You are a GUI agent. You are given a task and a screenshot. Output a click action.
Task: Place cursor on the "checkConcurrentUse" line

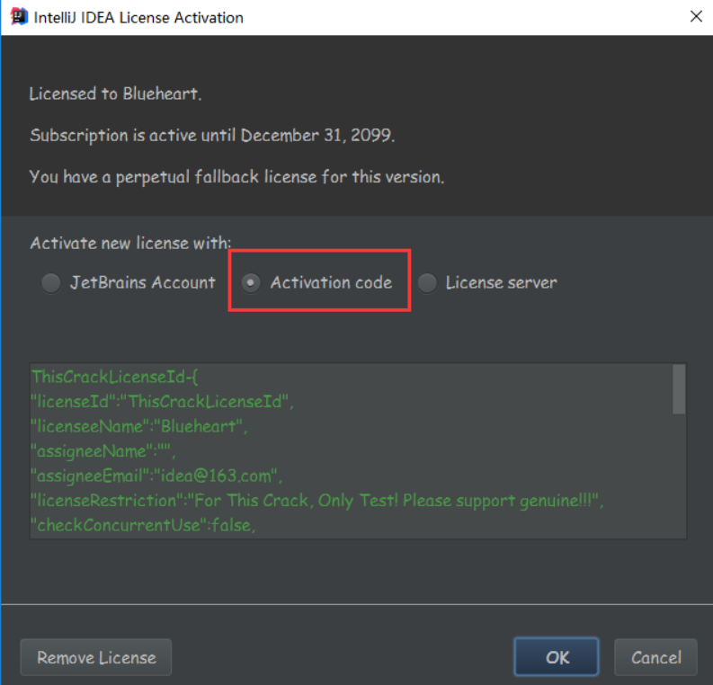[143, 526]
